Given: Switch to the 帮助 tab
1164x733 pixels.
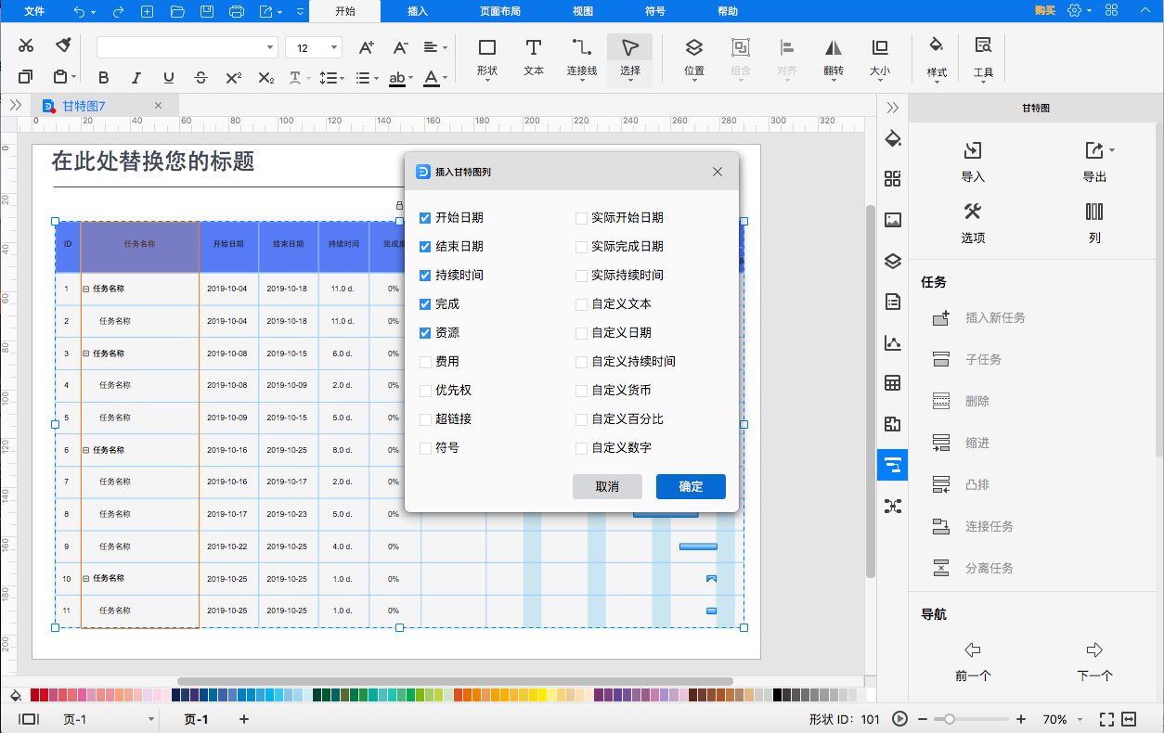Looking at the screenshot, I should (728, 11).
